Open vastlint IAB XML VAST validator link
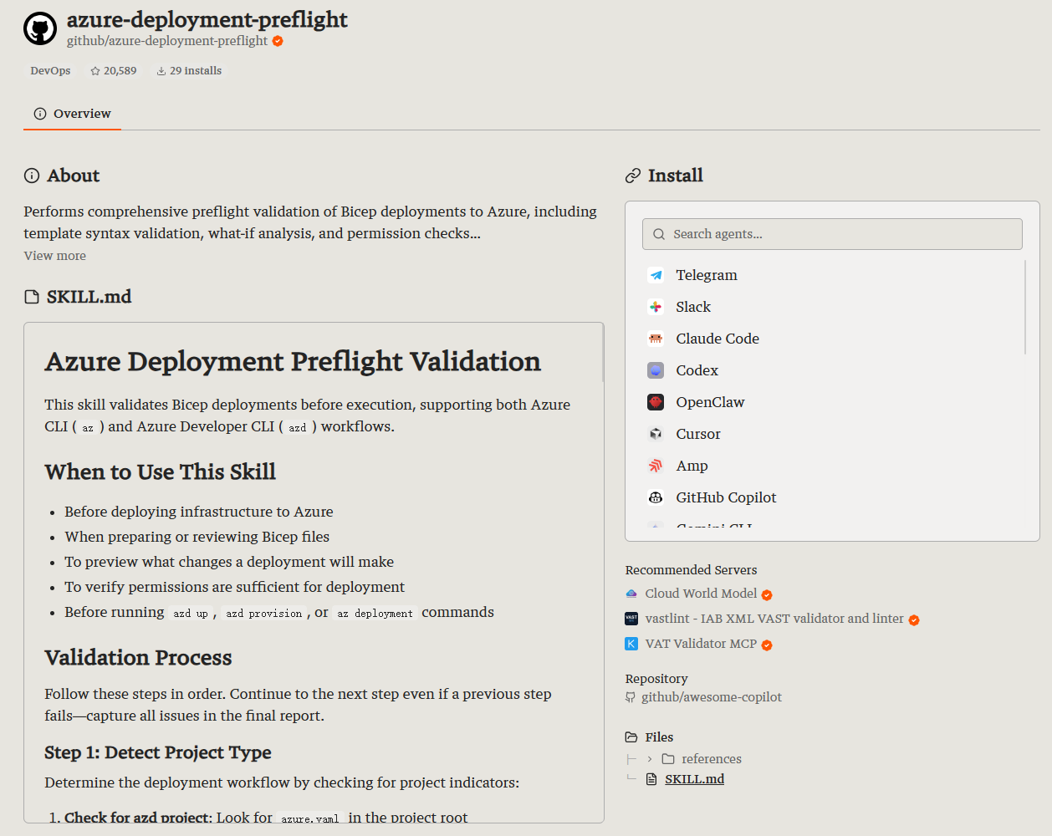The image size is (1052, 836). click(x=774, y=619)
